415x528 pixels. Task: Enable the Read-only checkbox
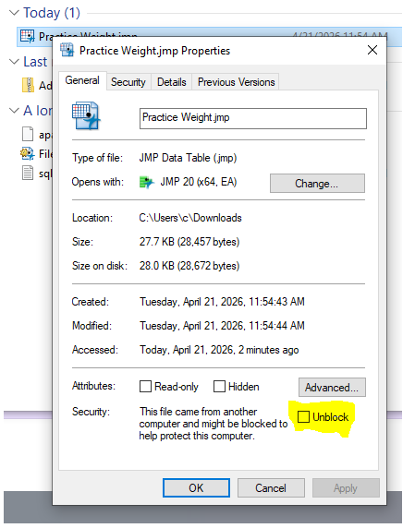(145, 386)
